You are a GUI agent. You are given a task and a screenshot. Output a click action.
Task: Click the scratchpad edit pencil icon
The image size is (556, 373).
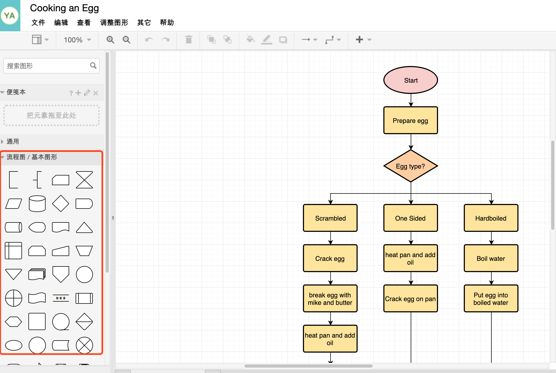click(x=87, y=93)
